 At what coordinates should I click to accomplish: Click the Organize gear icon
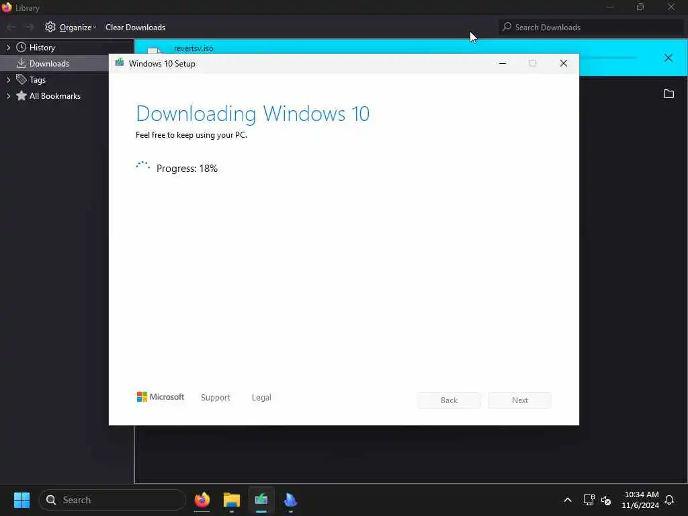50,27
